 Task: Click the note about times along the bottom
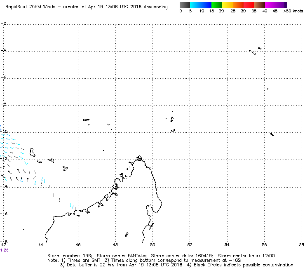(176, 260)
